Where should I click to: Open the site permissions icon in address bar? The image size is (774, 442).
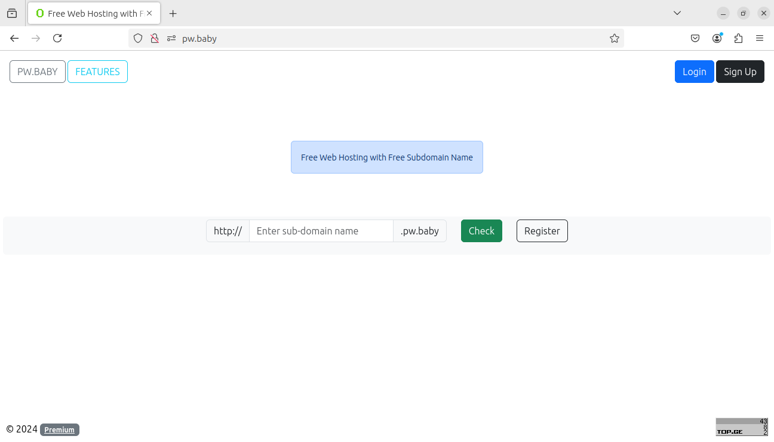(x=171, y=38)
